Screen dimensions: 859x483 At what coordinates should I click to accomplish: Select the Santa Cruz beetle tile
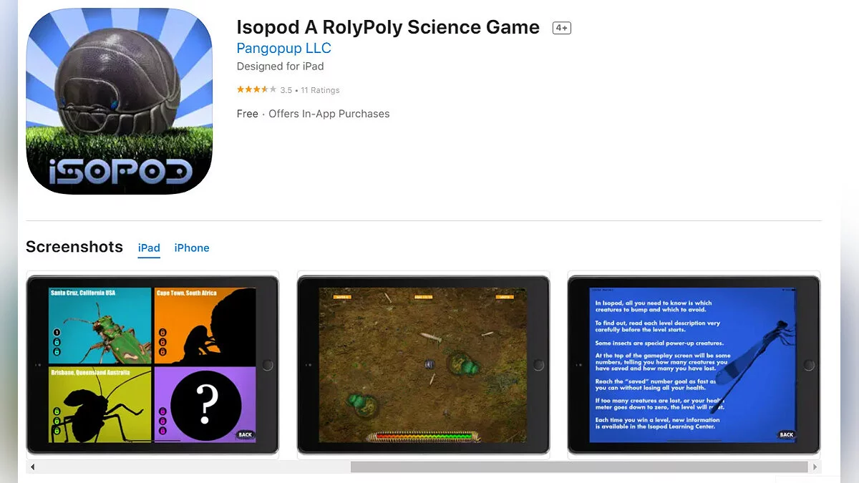pyautogui.click(x=100, y=326)
